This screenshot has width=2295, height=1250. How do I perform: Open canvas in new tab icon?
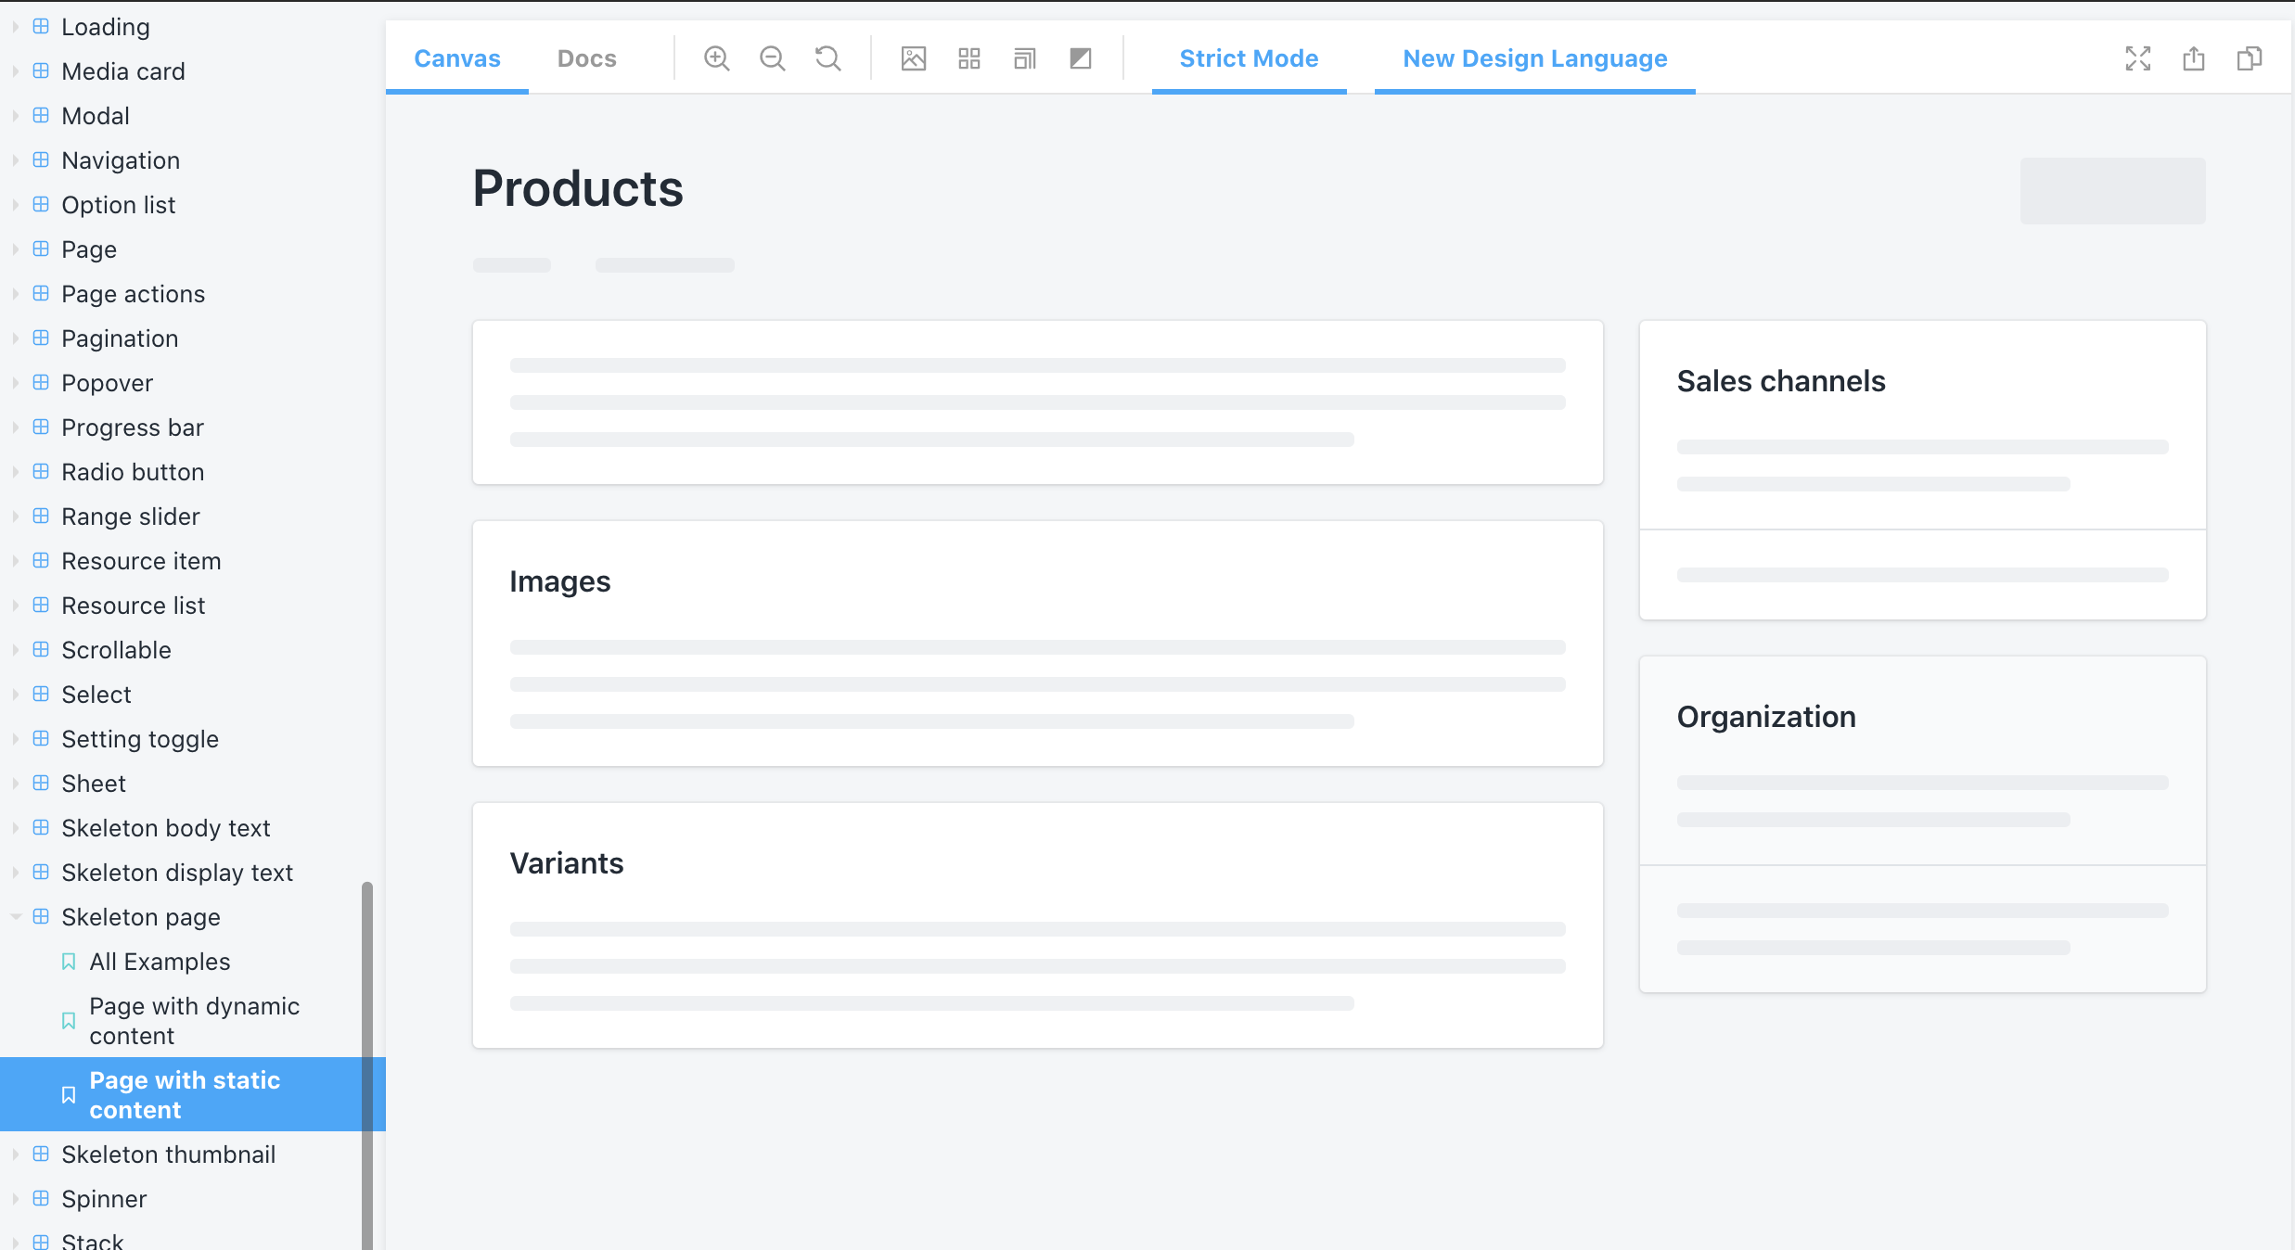click(2194, 58)
